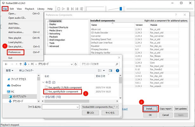Click the Random playback button
Image resolution: width=195 pixels, height=127 pixels.
(x=81, y=9)
